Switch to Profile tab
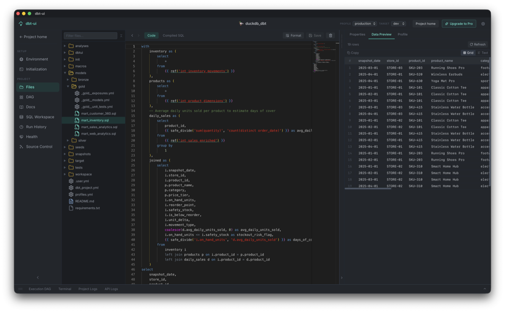Image resolution: width=505 pixels, height=312 pixels. [x=402, y=34]
